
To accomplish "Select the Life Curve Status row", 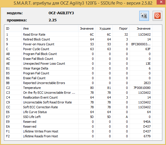I will [83, 112].
